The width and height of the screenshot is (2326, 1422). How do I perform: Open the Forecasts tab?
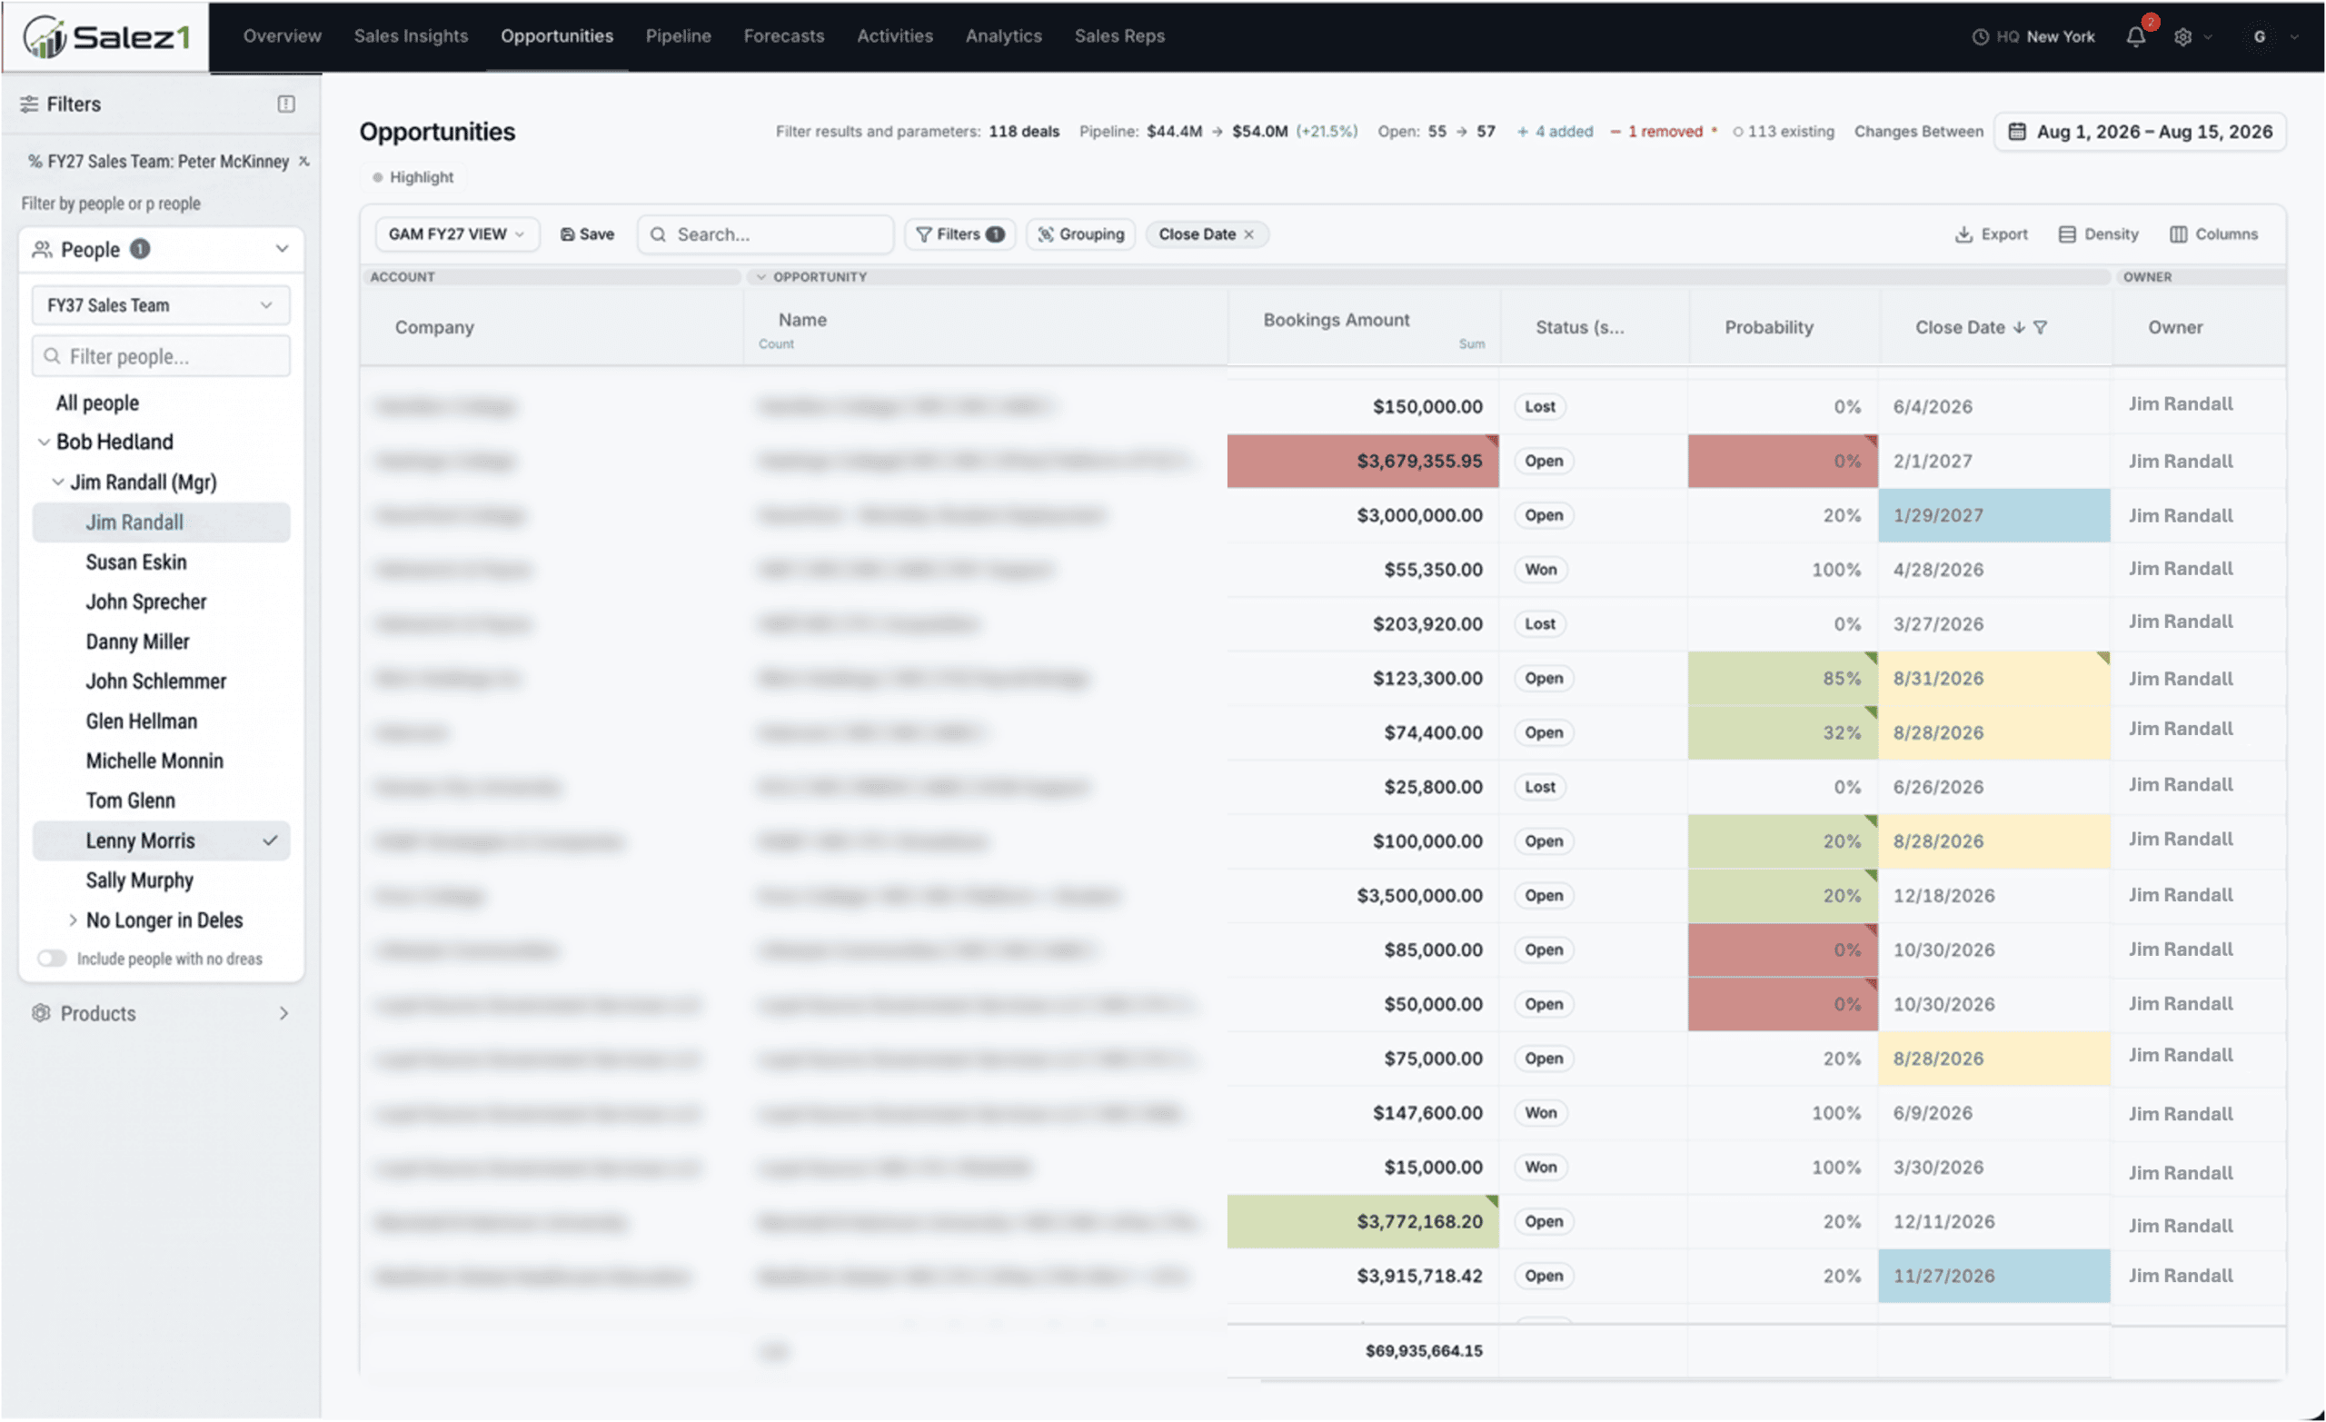coord(784,35)
